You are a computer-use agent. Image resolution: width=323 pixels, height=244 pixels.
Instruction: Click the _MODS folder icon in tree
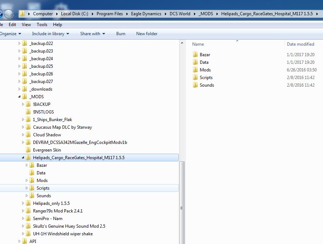[24, 96]
